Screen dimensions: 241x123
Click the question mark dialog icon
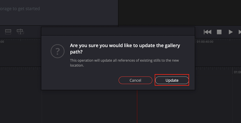[58, 51]
